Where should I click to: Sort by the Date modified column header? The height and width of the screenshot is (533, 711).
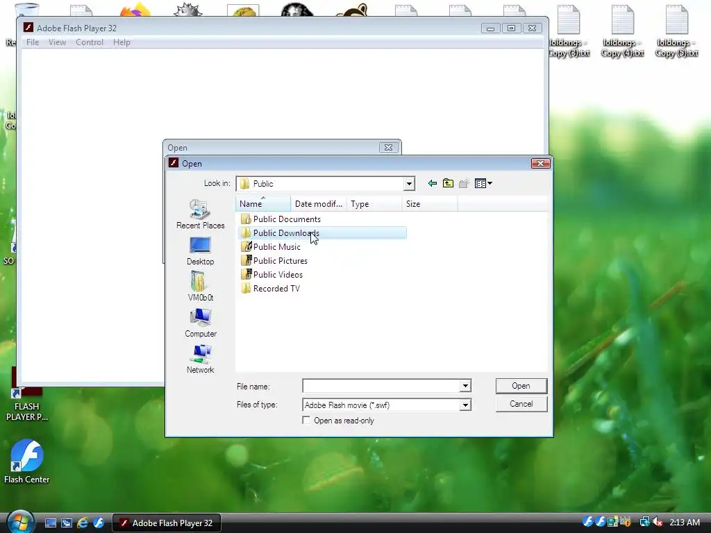pyautogui.click(x=318, y=204)
